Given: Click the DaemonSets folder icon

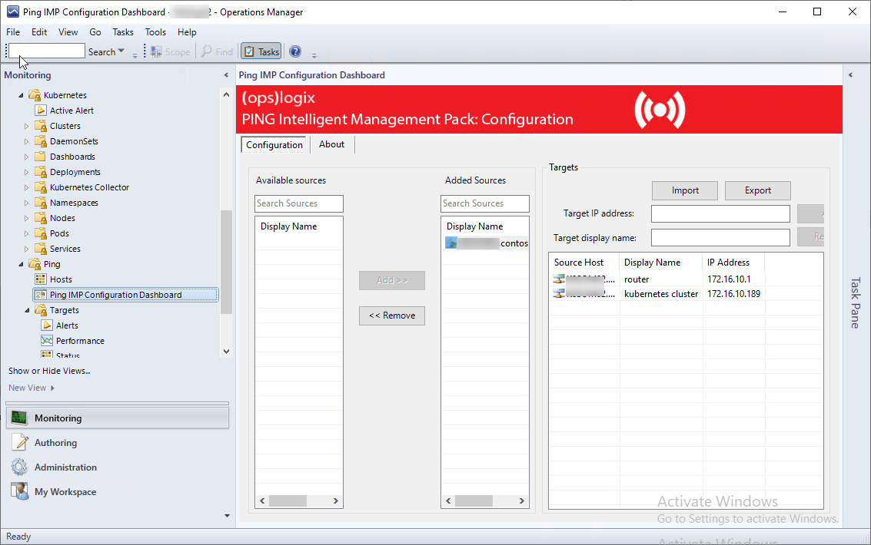Looking at the screenshot, I should tap(41, 141).
